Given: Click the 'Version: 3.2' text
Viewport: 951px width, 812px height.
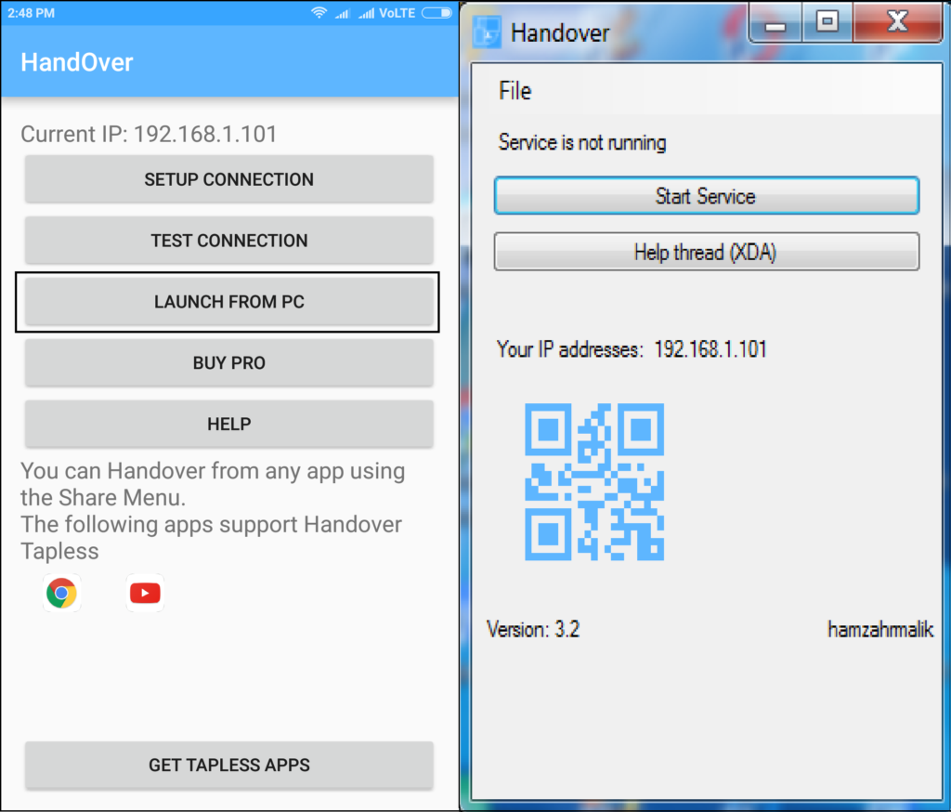Looking at the screenshot, I should (x=533, y=629).
